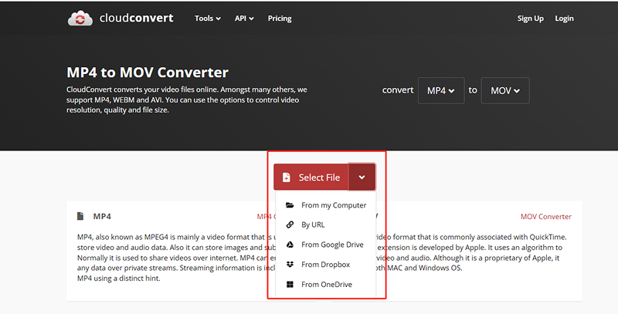Choose From OneDrive option
The width and height of the screenshot is (618, 314).
[325, 284]
